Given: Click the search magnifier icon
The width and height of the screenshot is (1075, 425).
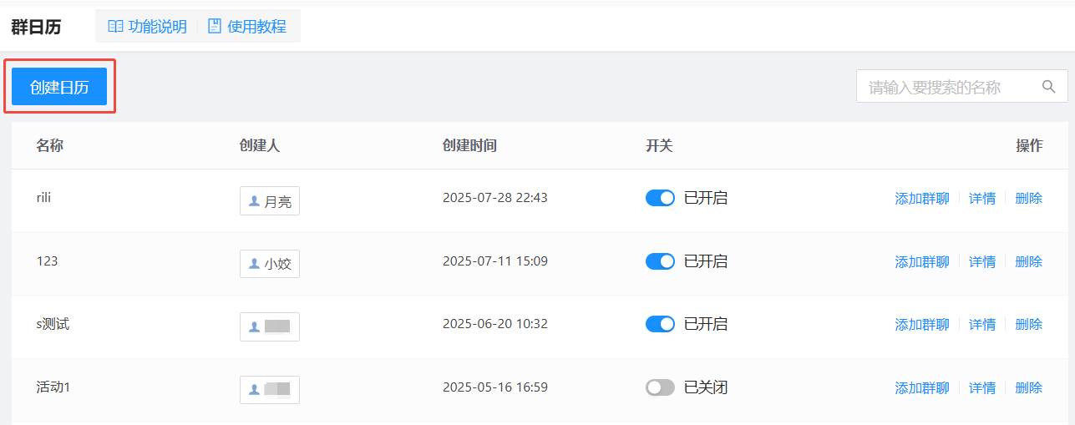Looking at the screenshot, I should point(1049,87).
